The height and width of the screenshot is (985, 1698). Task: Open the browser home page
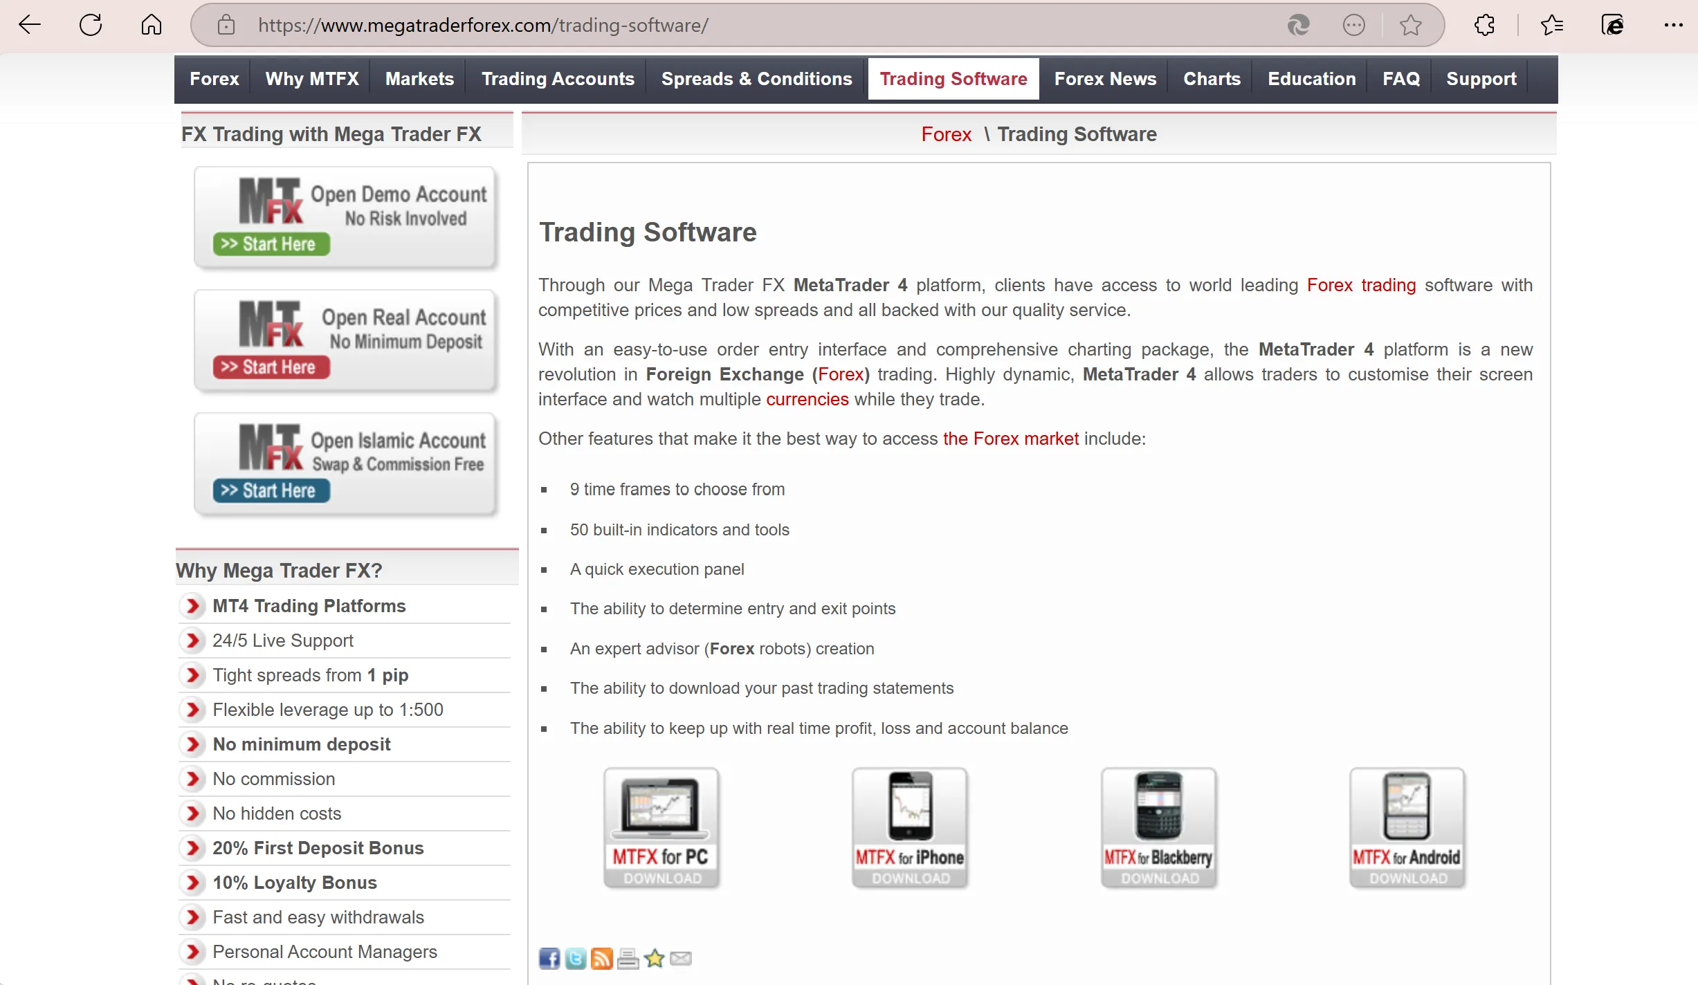click(152, 26)
